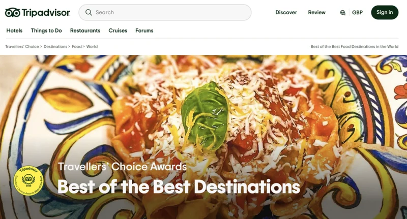Open the Review menu
Viewport: 407px width, 219px height.
point(316,12)
